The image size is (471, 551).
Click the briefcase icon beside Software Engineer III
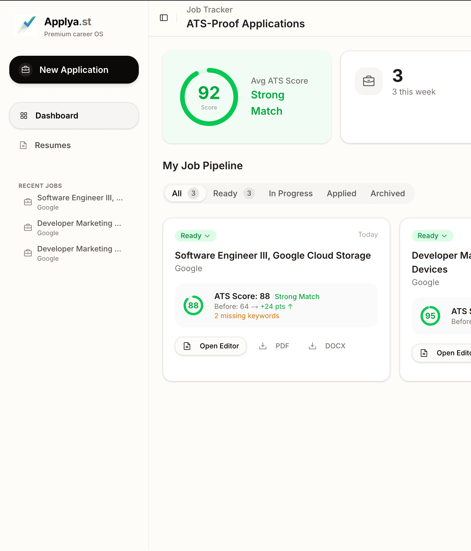coord(28,202)
